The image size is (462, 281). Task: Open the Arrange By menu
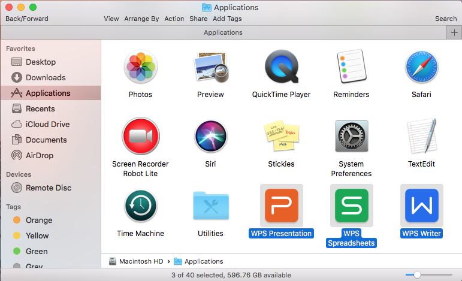point(141,19)
